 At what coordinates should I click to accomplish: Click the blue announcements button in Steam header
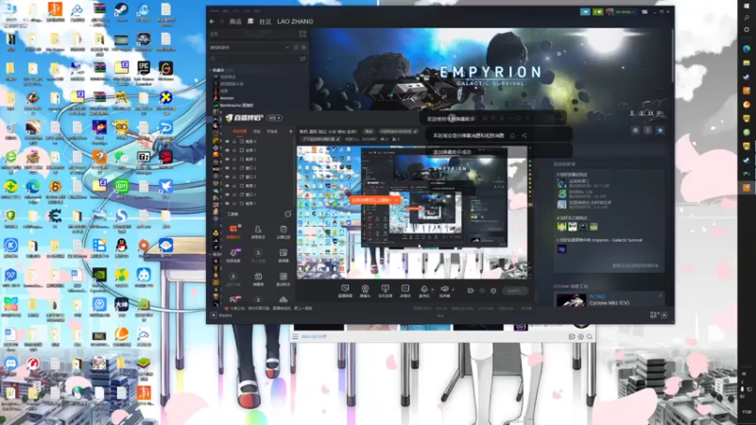[585, 11]
